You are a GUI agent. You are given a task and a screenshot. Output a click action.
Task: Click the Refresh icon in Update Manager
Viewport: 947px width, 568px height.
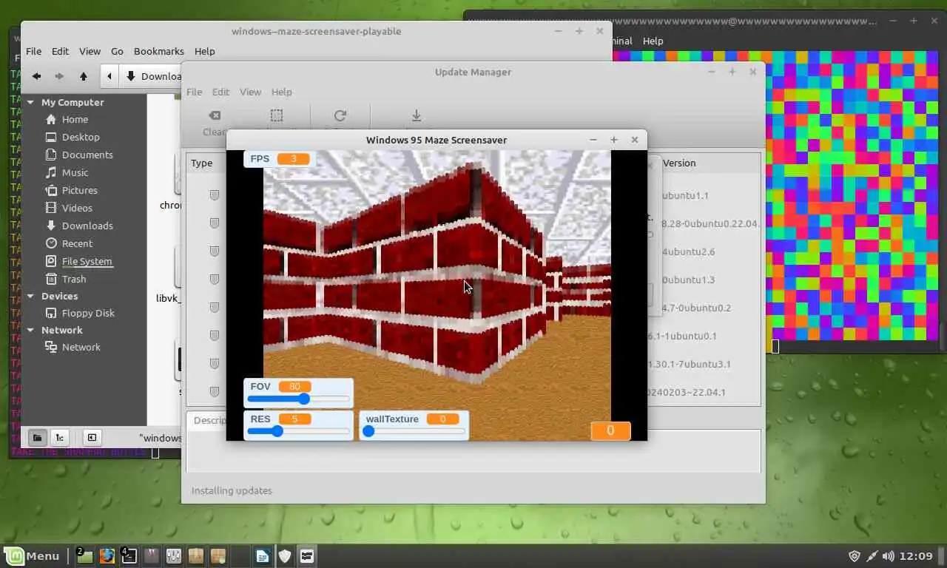(340, 116)
